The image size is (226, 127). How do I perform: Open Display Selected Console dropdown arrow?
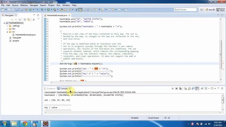pyautogui.click(x=209, y=89)
